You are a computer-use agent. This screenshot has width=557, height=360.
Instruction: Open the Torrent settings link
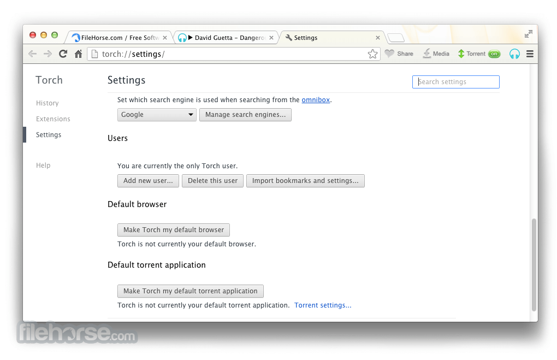click(323, 305)
